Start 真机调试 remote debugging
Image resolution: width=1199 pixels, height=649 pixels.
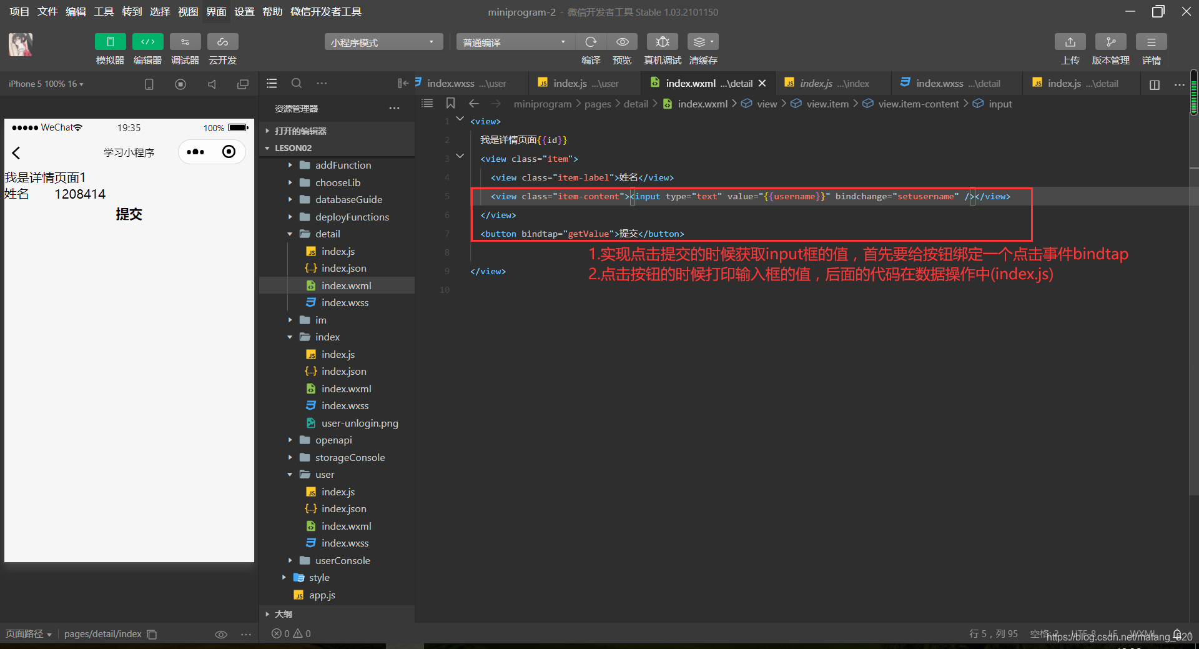663,42
